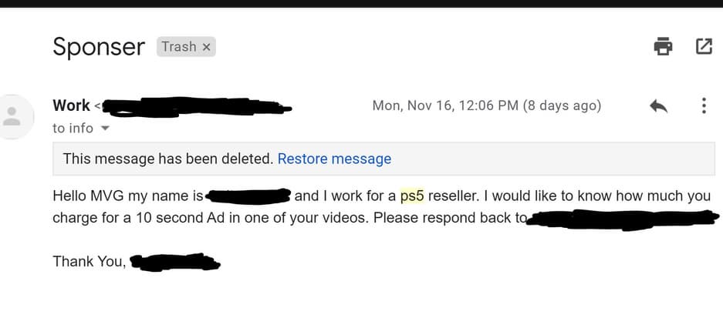Remove the Trash label with its x
This screenshot has height=318, width=723.
pos(206,47)
